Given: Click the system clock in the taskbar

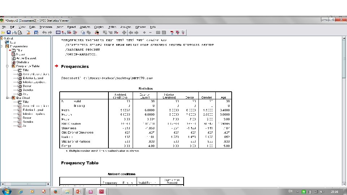Looking at the screenshot, I should click(334, 192).
